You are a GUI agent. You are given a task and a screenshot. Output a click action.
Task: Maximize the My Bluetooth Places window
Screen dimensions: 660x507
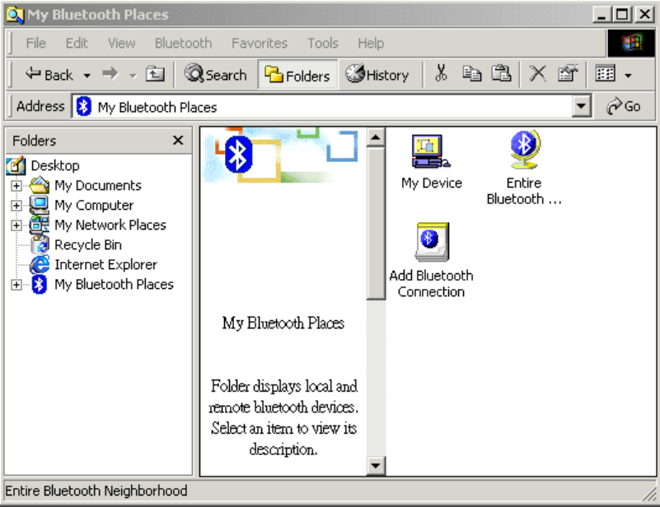click(622, 14)
